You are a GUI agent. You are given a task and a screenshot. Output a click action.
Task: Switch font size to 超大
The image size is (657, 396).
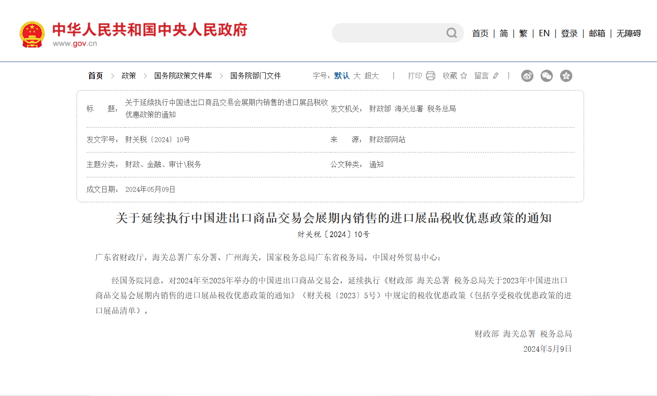click(371, 76)
